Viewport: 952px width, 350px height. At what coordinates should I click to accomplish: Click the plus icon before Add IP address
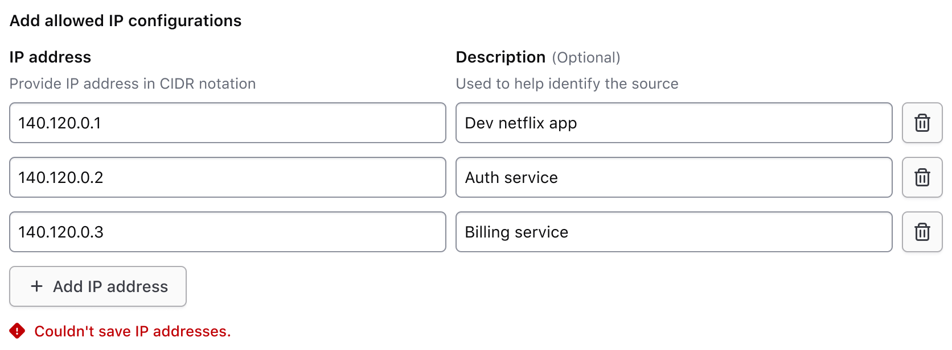tap(37, 286)
